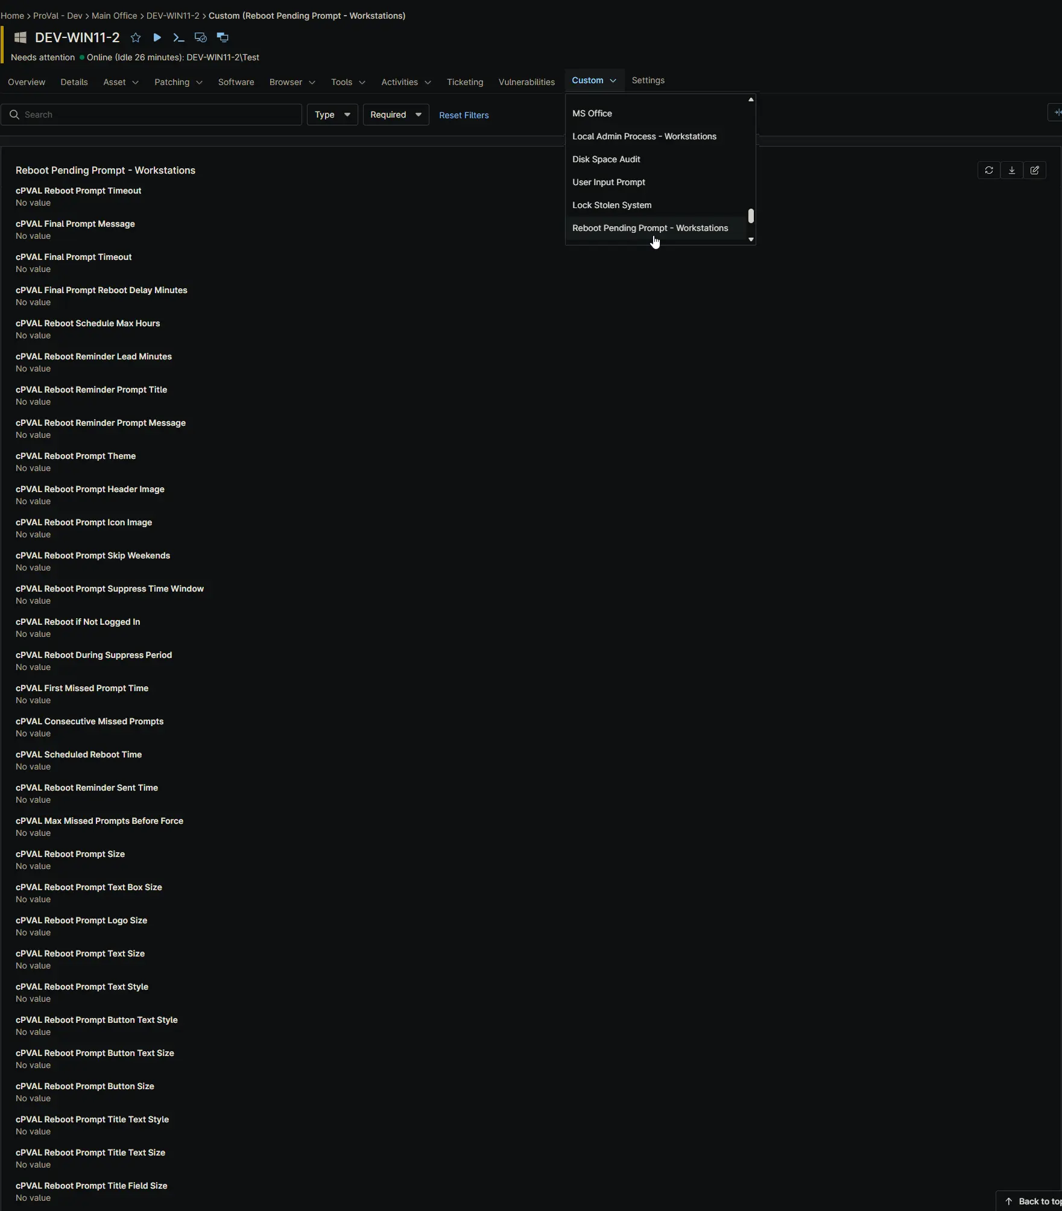Launch the remote desktop connection icon
1062x1211 pixels.
(x=201, y=37)
